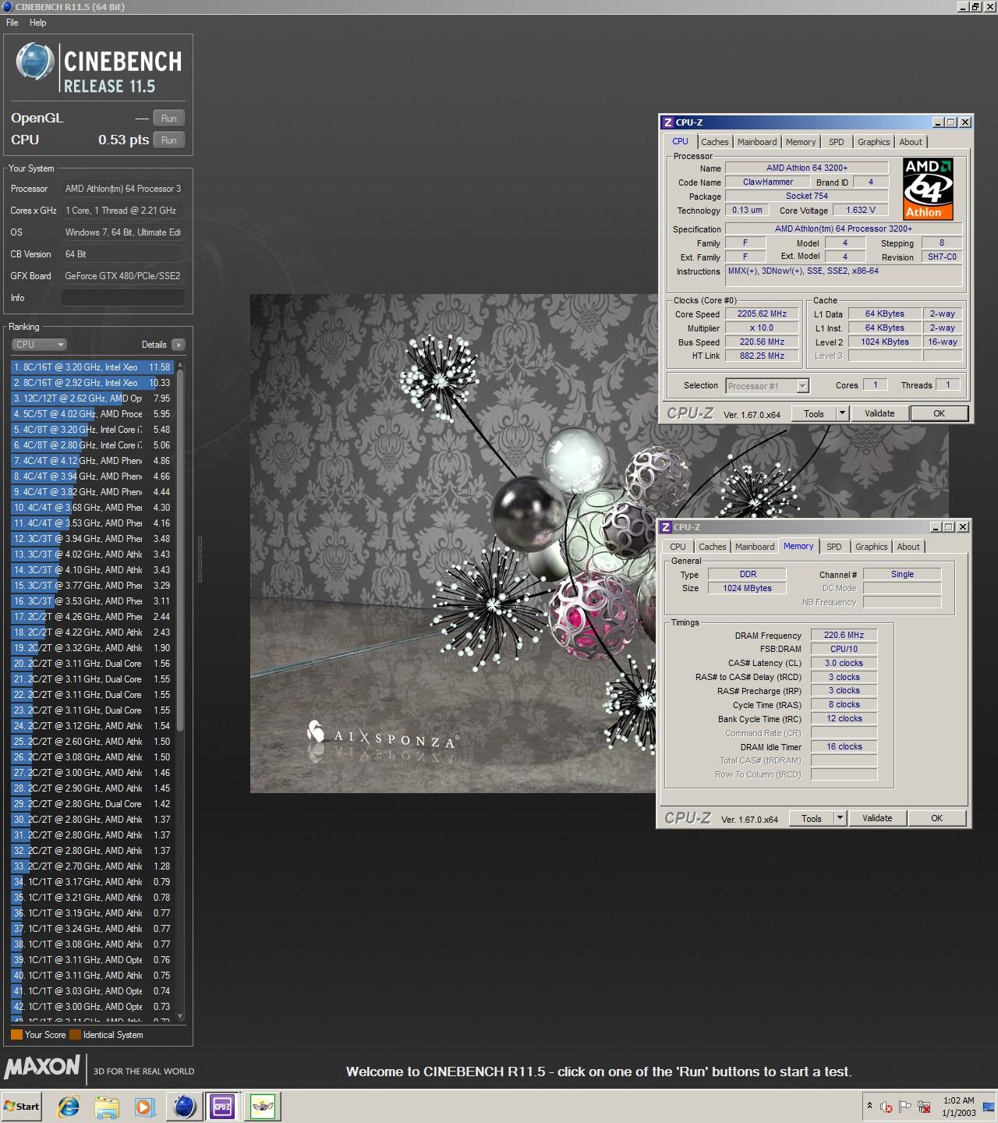Screen dimensions: 998x1123
Task: Click the upper CPU-Z title bar Z icon
Action: coord(667,122)
